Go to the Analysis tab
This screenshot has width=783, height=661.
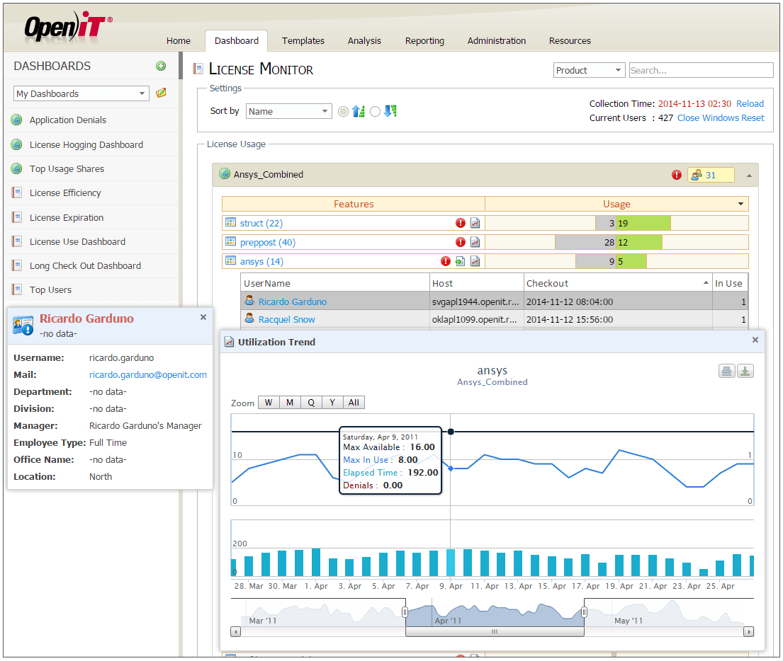click(x=364, y=40)
